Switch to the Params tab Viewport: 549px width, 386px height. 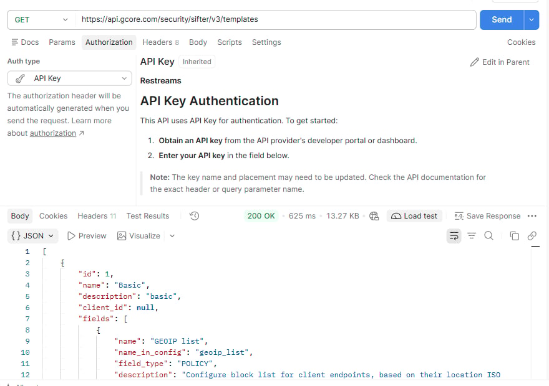point(62,42)
